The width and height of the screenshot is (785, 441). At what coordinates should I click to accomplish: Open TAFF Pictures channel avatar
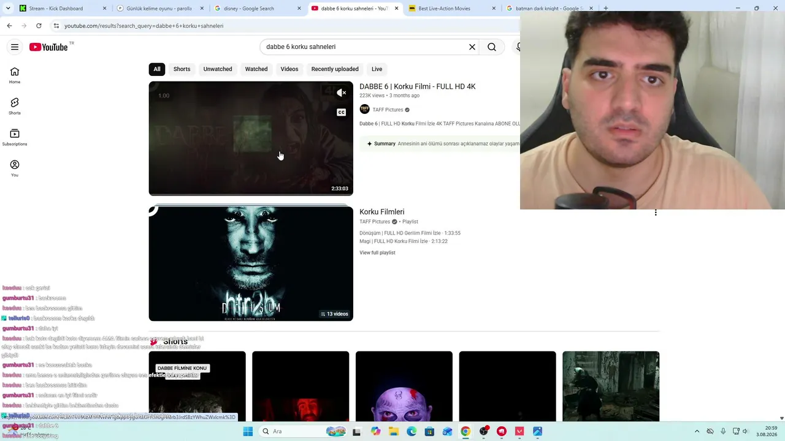364,110
